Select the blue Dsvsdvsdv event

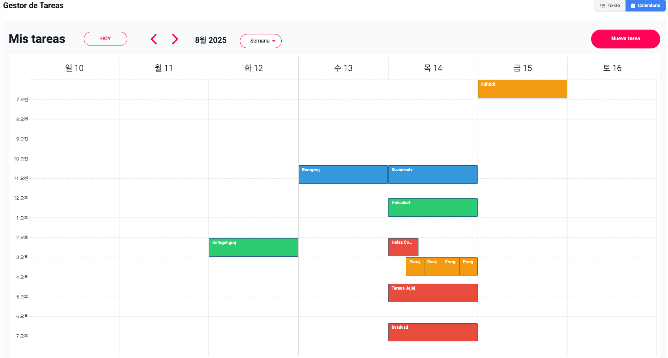point(433,175)
